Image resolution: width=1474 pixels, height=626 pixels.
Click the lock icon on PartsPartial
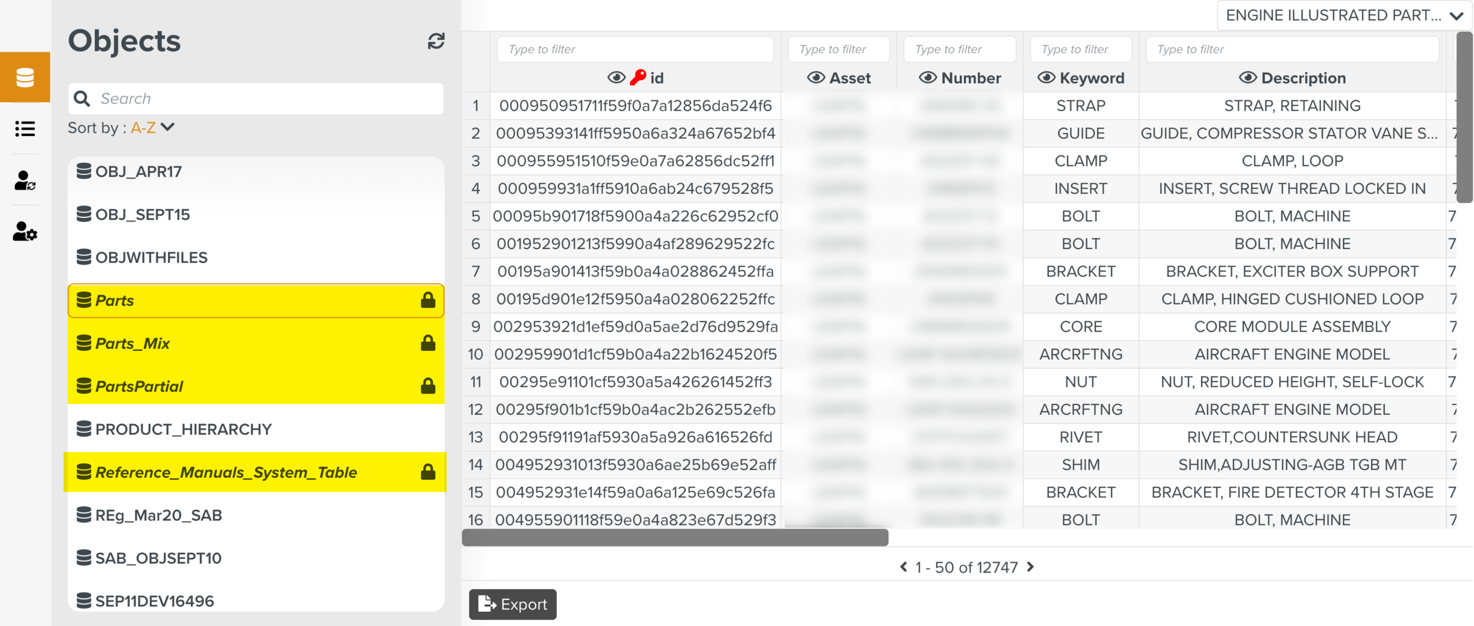428,386
